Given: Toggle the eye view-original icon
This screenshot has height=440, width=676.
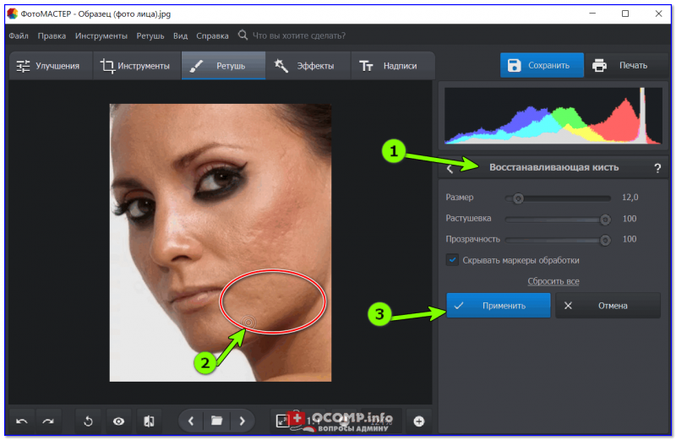Looking at the screenshot, I should pos(118,421).
